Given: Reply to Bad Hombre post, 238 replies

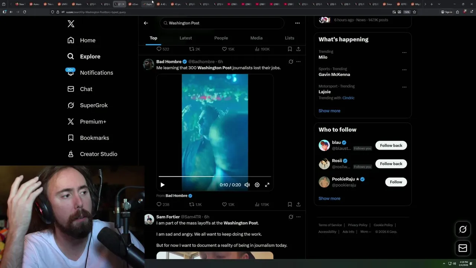Looking at the screenshot, I should pos(163,204).
